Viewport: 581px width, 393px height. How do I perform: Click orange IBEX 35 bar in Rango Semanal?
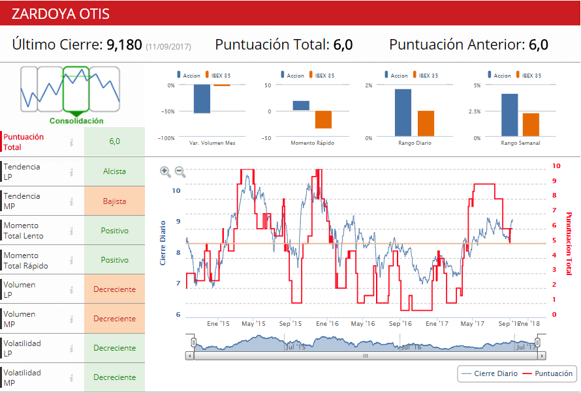(x=531, y=125)
